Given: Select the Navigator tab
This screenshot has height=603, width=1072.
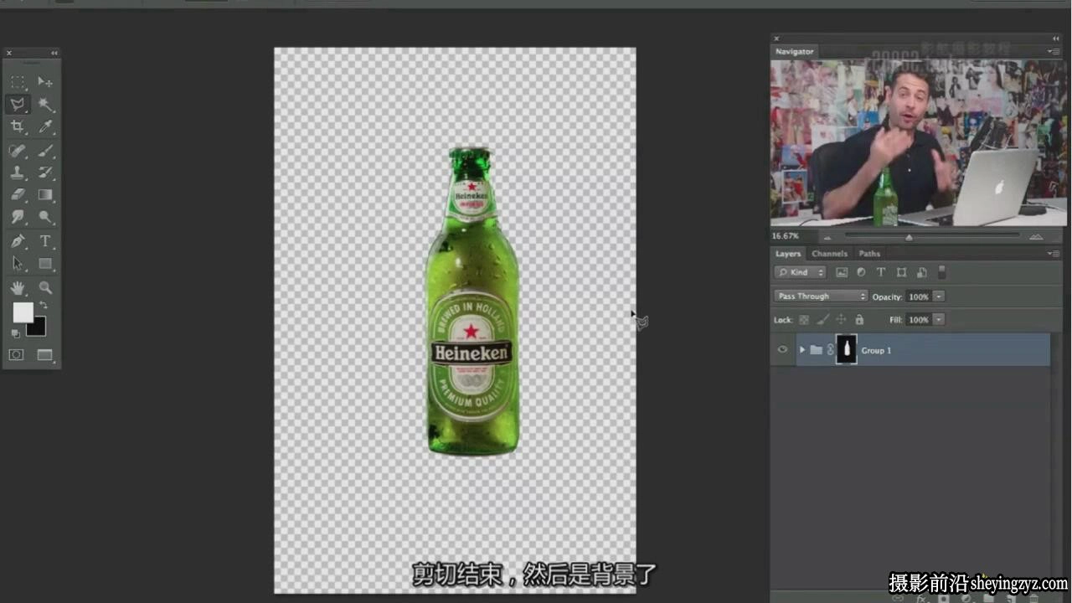Looking at the screenshot, I should (x=794, y=51).
